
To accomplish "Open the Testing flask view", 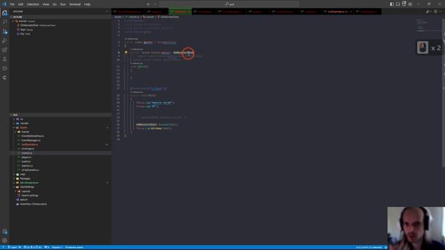I will [x=5, y=59].
